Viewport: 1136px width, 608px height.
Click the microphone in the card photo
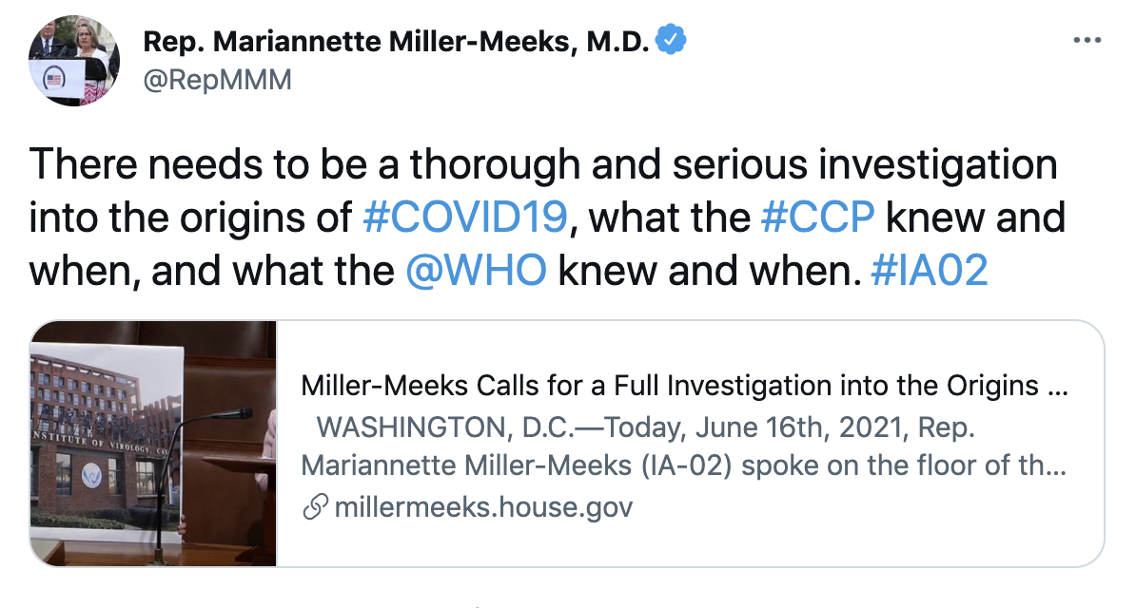tap(225, 415)
